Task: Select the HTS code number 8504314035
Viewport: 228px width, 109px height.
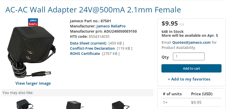Action: (x=99, y=37)
